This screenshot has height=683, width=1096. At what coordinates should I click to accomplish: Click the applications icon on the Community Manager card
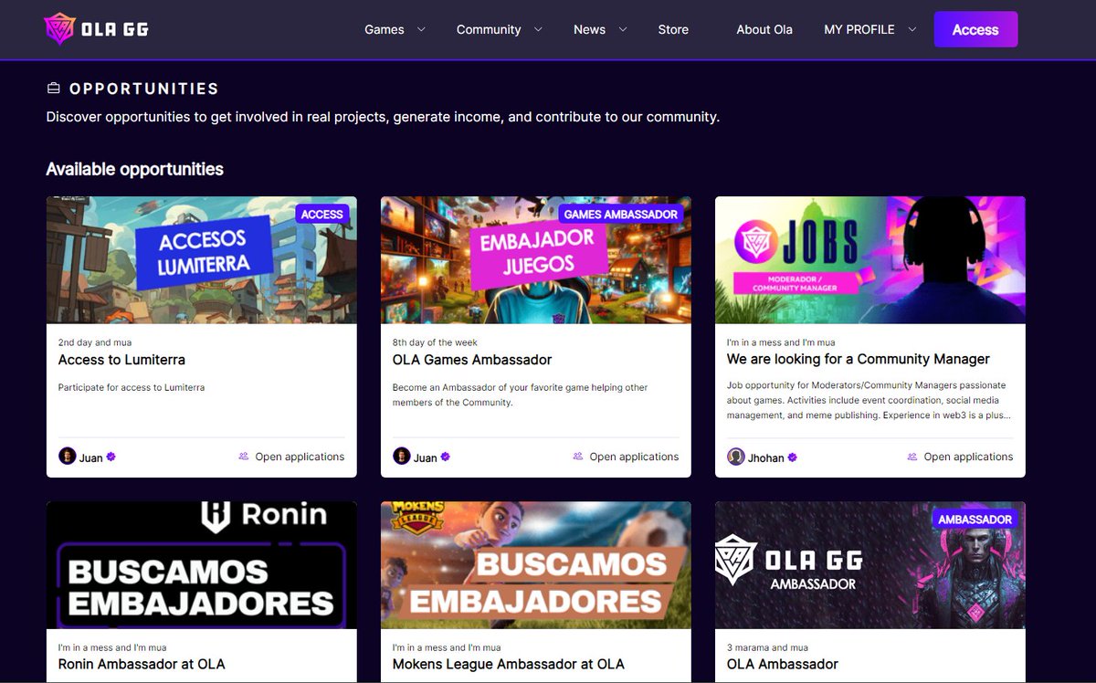[911, 457]
